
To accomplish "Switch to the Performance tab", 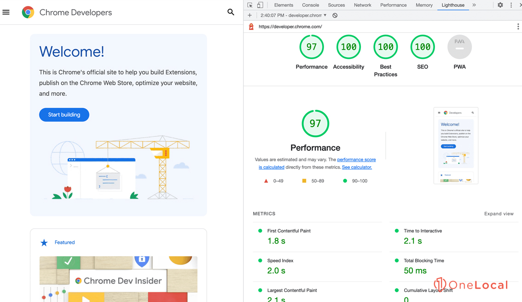I will [x=394, y=5].
